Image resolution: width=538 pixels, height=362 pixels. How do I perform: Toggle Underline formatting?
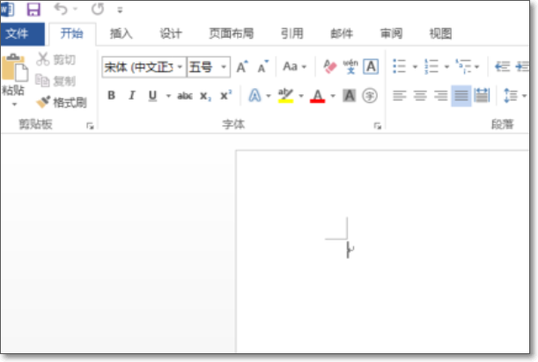152,95
